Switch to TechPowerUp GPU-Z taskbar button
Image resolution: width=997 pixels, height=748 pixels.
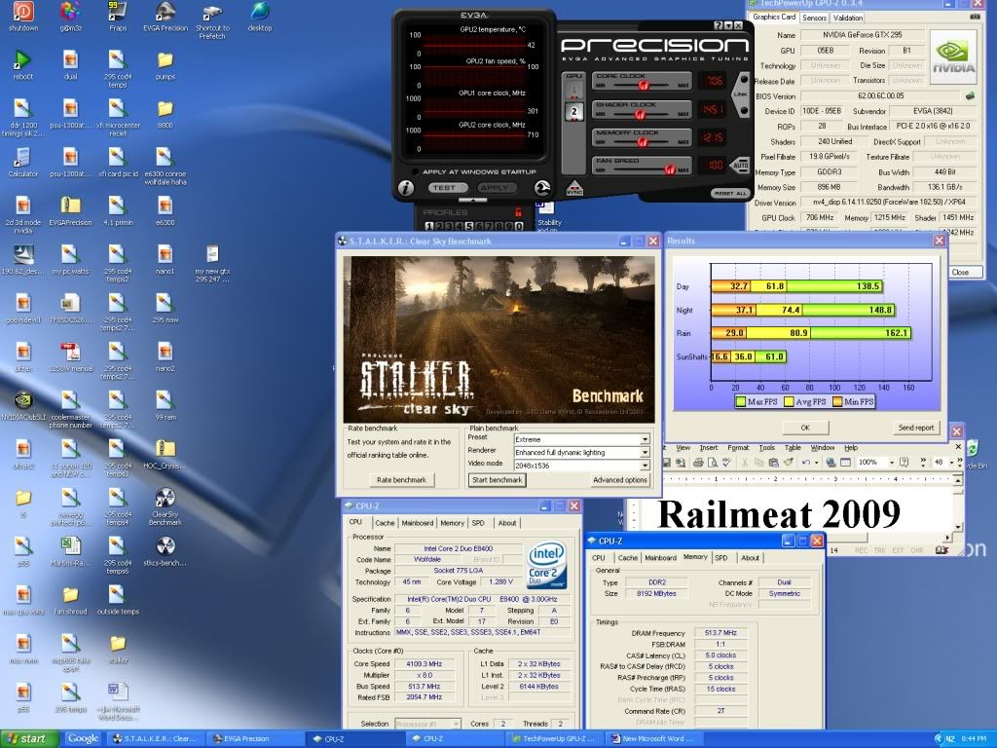[x=555, y=738]
